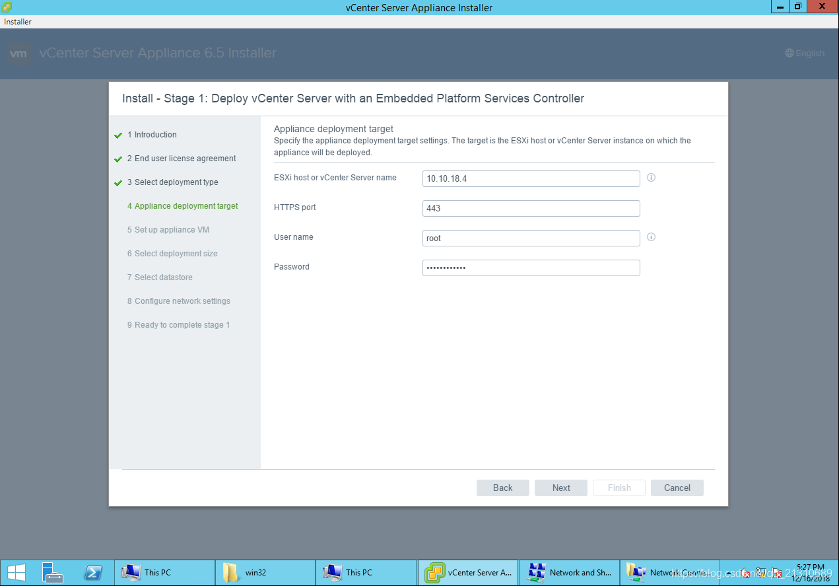
Task: Click the vCenter Server Appliance 6.5 Installer header text
Action: point(158,53)
